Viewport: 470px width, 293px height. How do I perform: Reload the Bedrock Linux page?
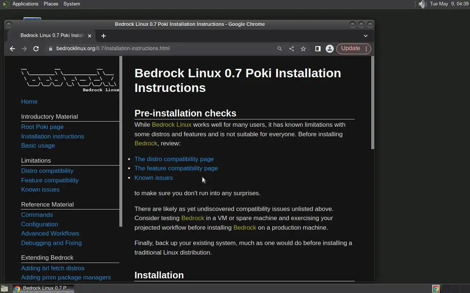36,49
